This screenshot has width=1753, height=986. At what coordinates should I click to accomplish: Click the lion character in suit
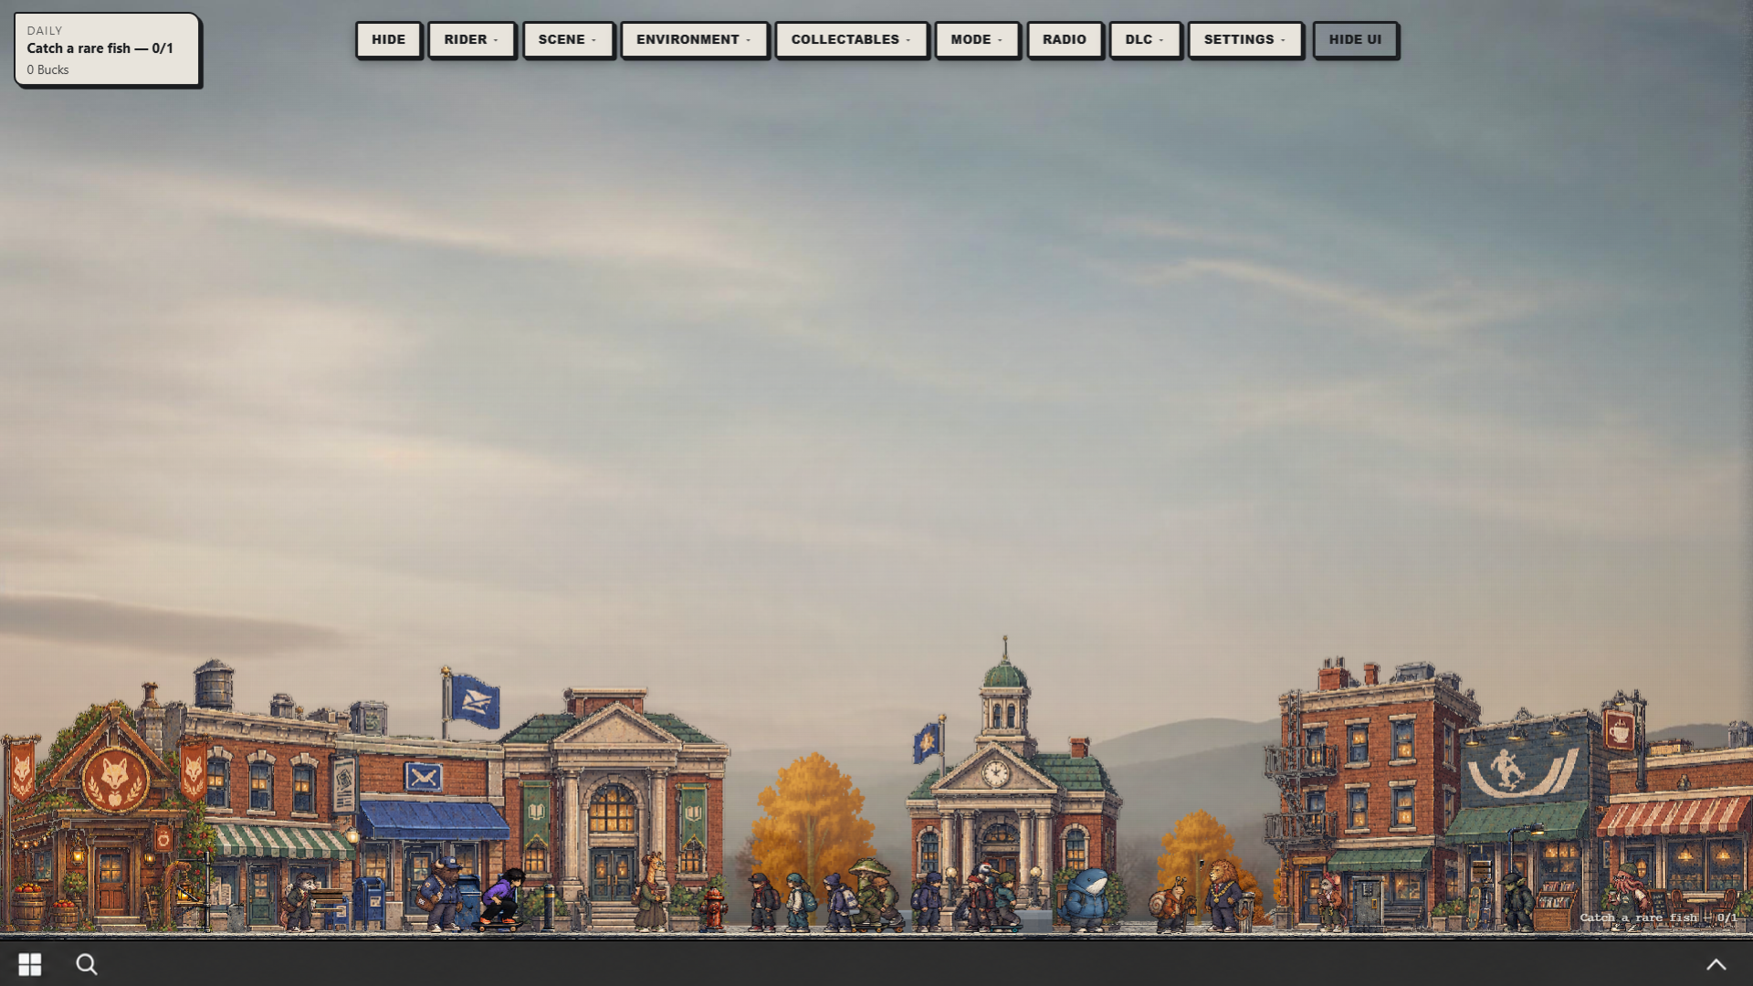coord(1222,895)
